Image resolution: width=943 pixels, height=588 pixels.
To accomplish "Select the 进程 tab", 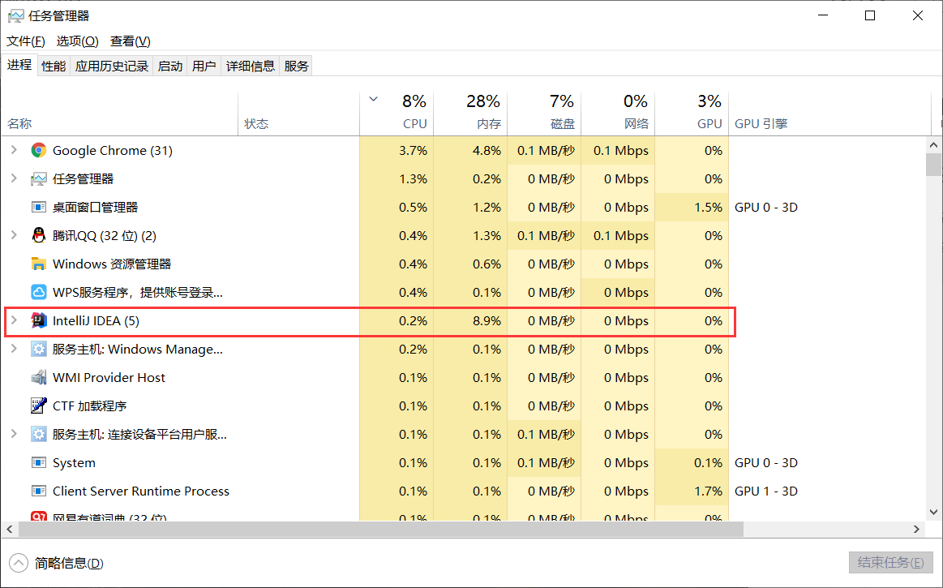I will click(x=19, y=64).
